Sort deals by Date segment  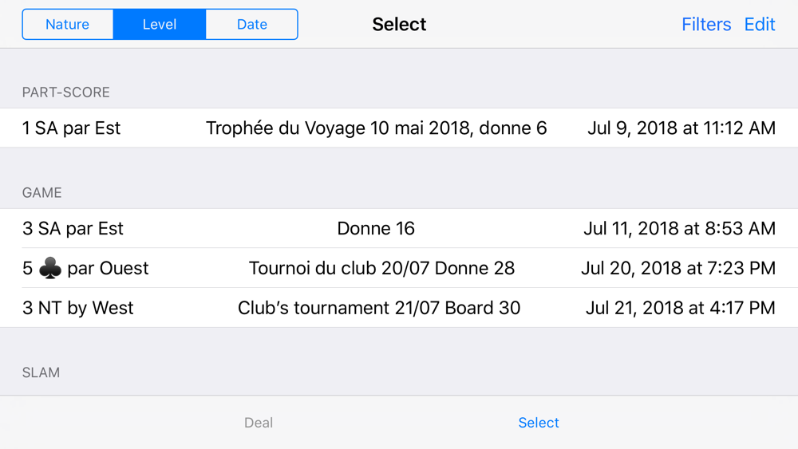point(251,25)
